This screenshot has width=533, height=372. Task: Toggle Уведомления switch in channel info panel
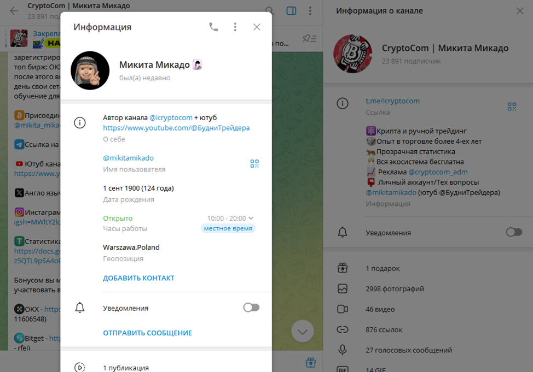[x=514, y=232]
